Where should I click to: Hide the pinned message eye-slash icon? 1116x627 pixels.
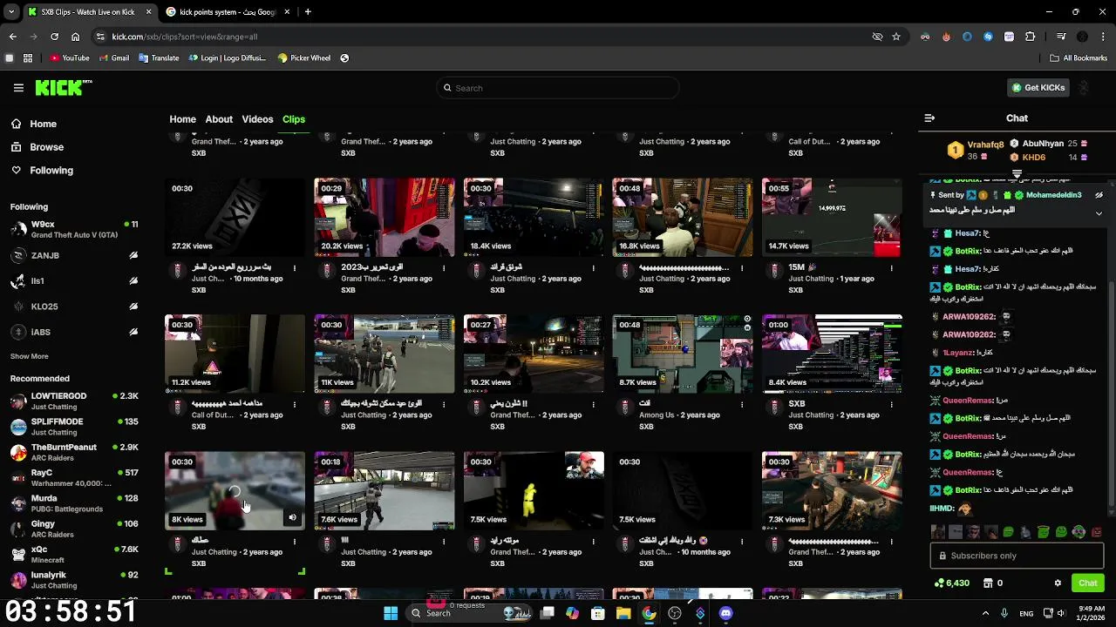1099,195
